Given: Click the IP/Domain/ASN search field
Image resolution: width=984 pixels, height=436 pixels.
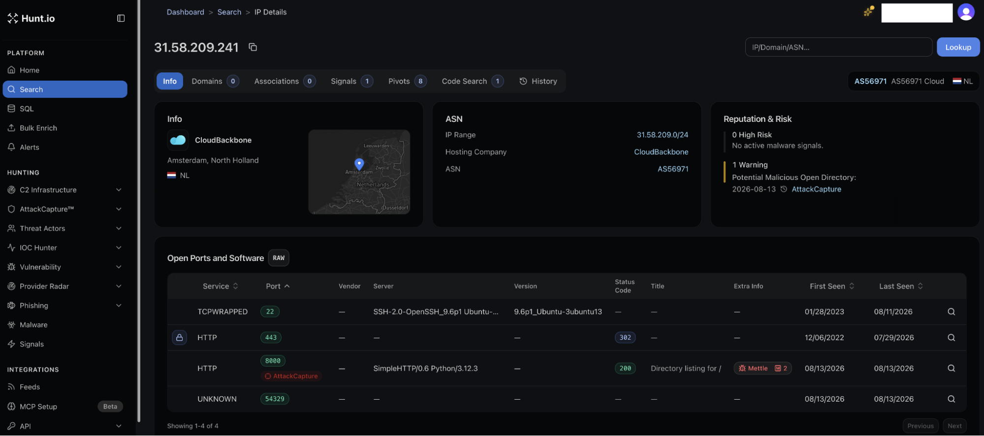Looking at the screenshot, I should pyautogui.click(x=838, y=47).
